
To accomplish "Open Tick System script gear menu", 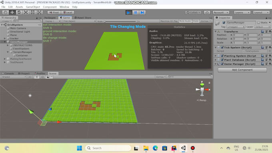I will (x=270, y=47).
